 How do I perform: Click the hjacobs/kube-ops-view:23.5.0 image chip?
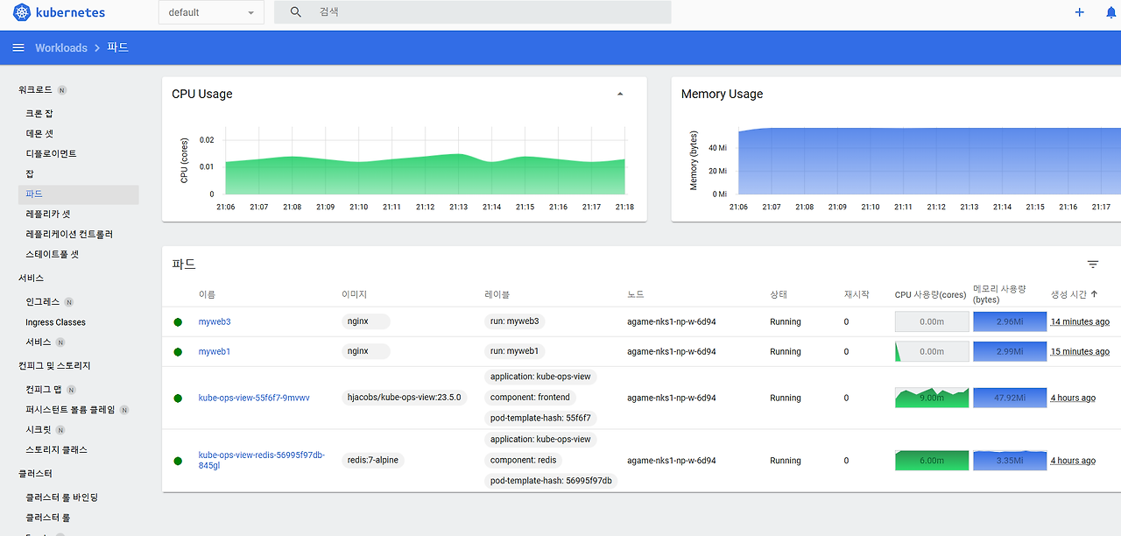(405, 398)
